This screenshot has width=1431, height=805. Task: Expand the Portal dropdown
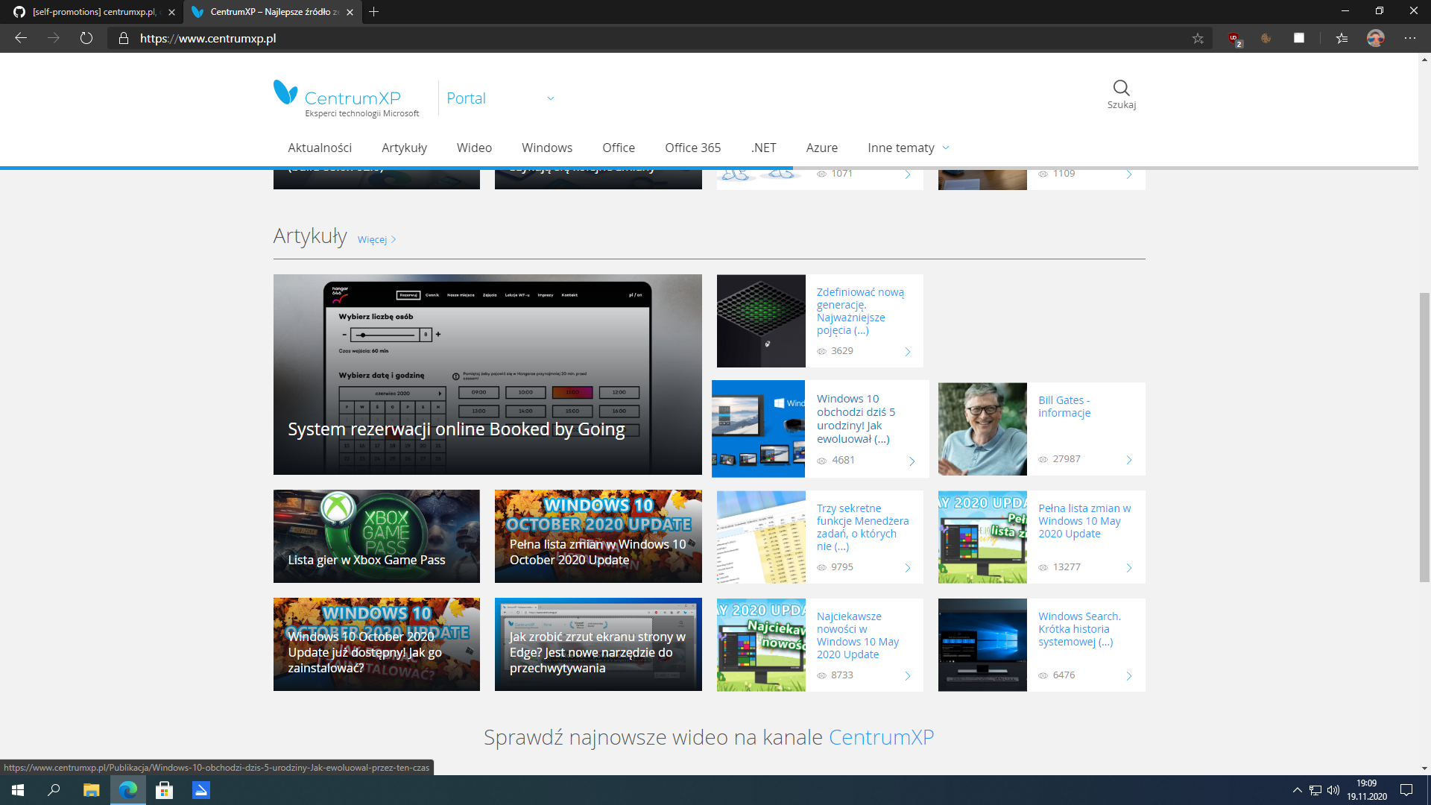551,98
